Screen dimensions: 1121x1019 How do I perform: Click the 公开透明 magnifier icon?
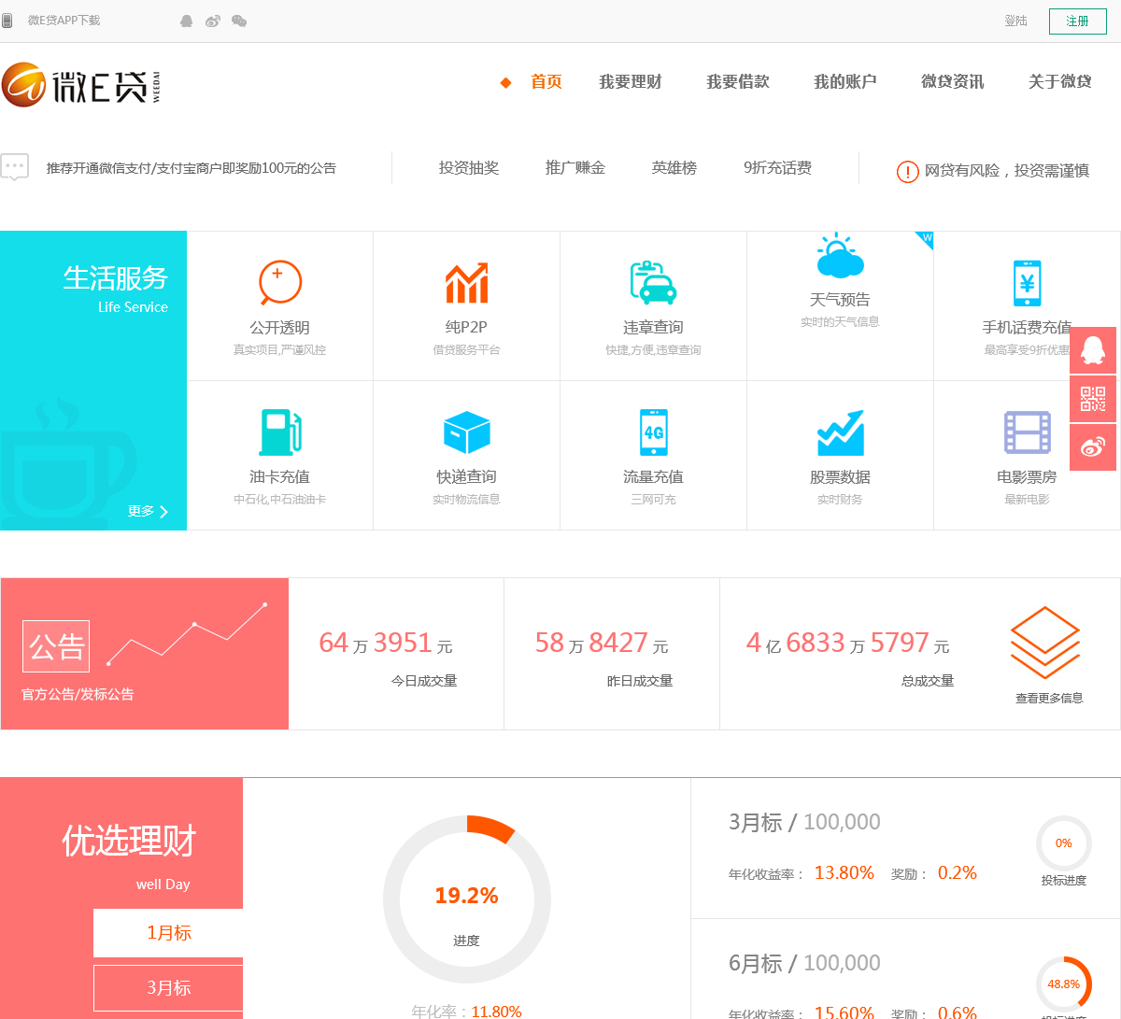tap(279, 282)
